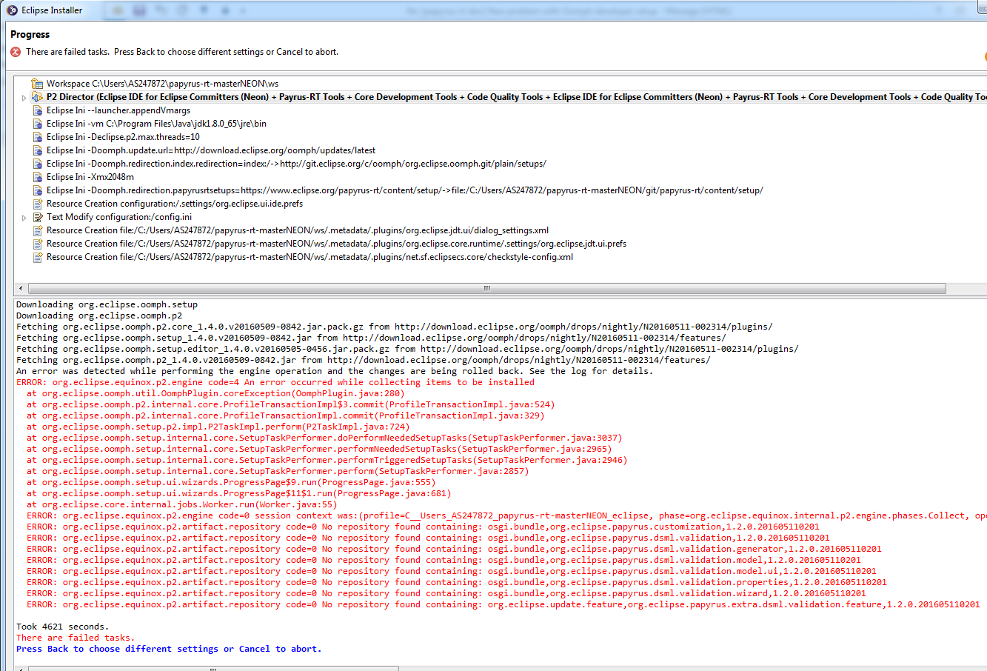Click the Workspace task icon
The height and width of the screenshot is (671, 987).
37,84
